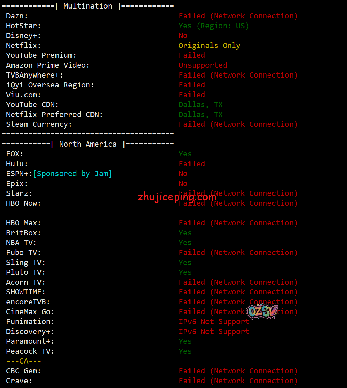Click the "Unsupported" Amazon Prime status
The image size is (347, 388).
203,65
